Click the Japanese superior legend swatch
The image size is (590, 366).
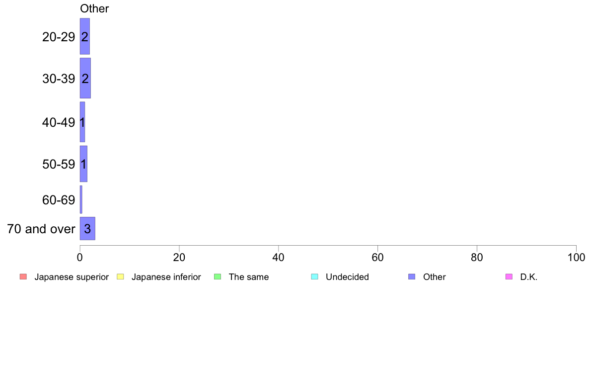(23, 276)
